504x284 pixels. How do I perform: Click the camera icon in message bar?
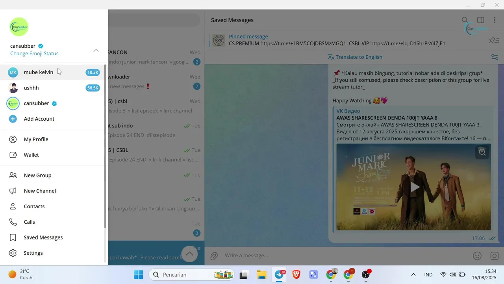click(495, 256)
